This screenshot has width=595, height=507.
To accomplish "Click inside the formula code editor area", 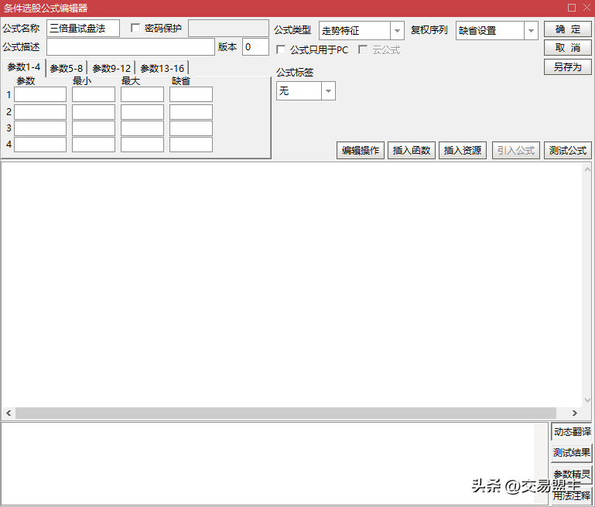I will [292, 284].
